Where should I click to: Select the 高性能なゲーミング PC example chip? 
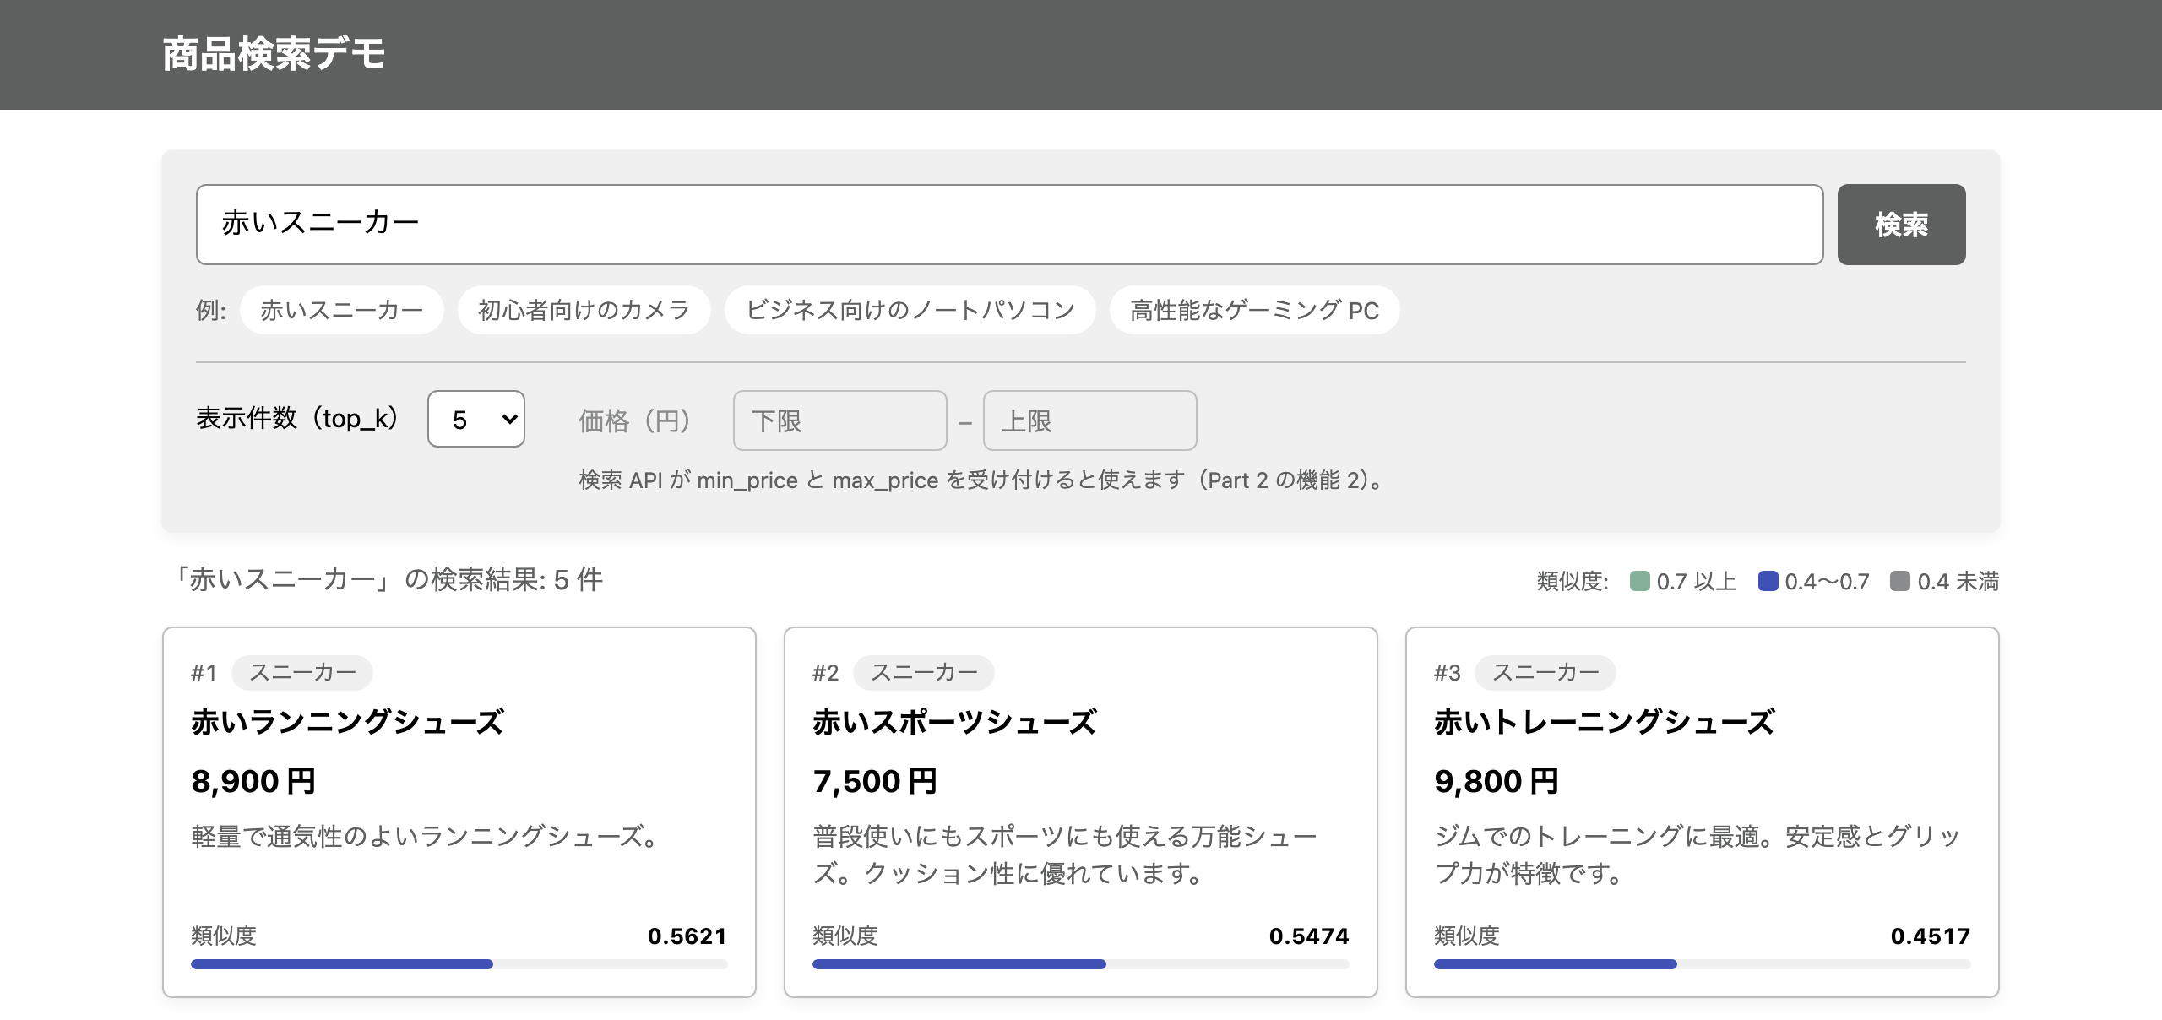[x=1255, y=310]
